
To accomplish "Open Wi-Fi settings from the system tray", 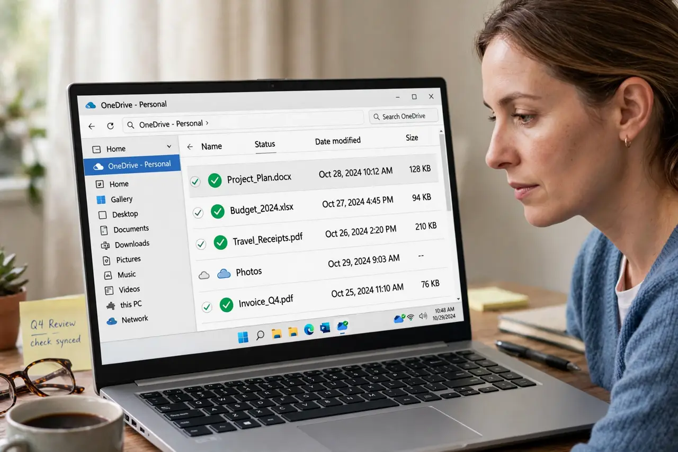I will [411, 317].
